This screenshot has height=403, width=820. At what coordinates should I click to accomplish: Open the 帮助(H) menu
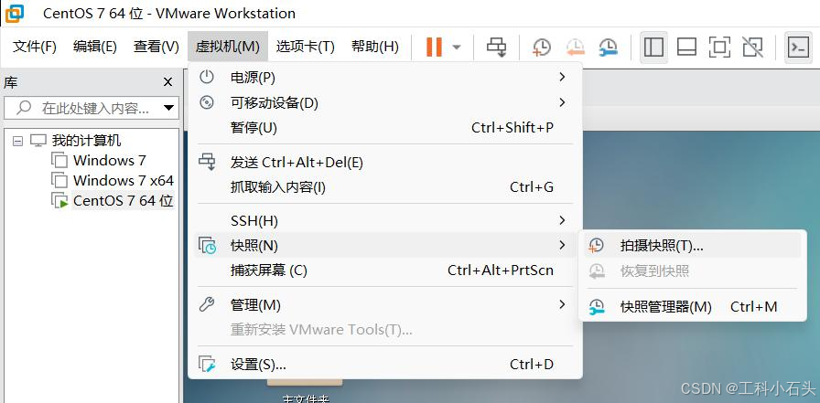point(375,47)
